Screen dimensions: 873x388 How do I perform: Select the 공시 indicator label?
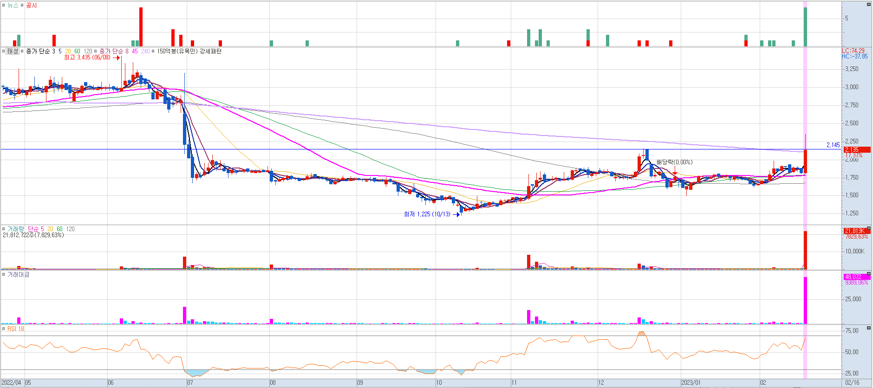click(x=31, y=5)
